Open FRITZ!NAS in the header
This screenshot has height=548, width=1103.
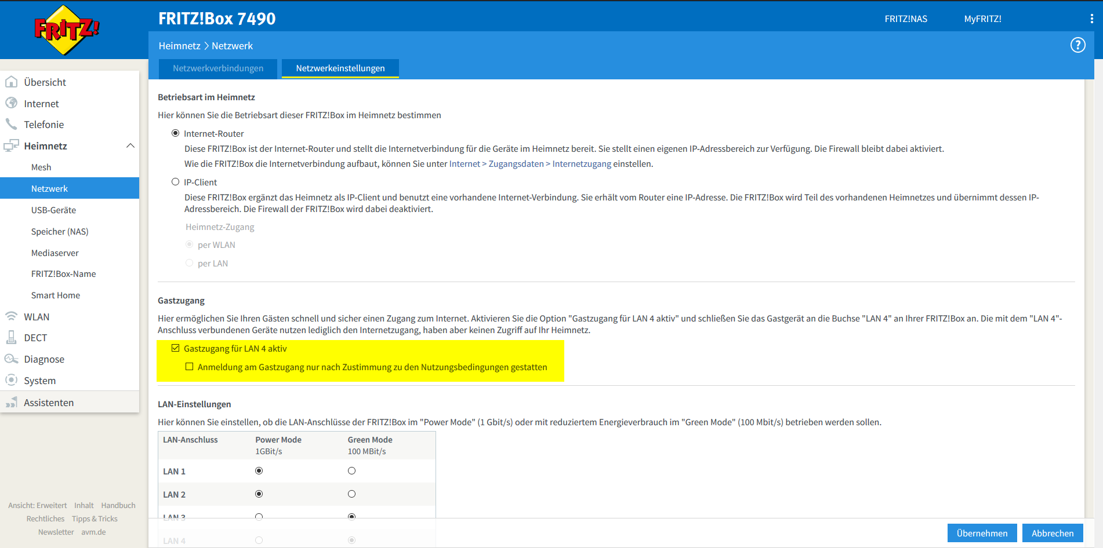[906, 19]
